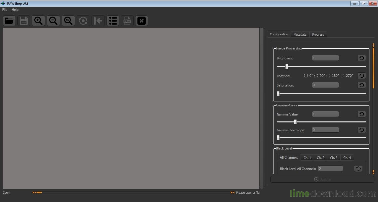Switch to the Progress tab
378x202 pixels.
click(x=318, y=35)
